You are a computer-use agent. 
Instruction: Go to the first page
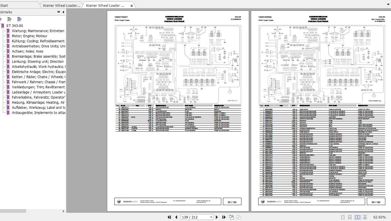click(169, 217)
